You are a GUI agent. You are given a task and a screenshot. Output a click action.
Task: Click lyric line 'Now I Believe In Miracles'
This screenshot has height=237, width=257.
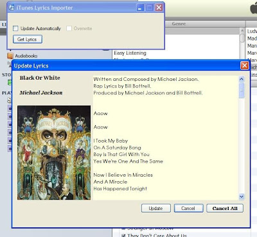(123, 175)
